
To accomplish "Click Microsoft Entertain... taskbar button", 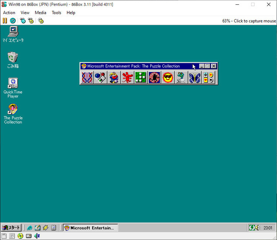I will coord(90,228).
